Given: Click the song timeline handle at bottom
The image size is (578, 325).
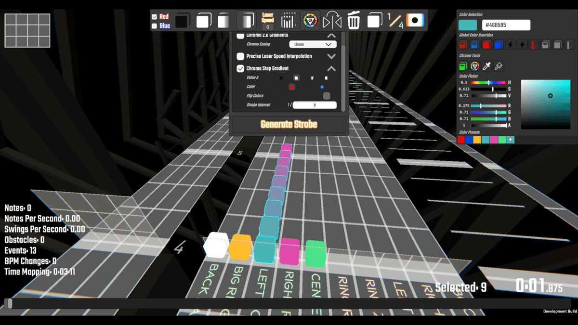Looking at the screenshot, I should click(x=9, y=303).
